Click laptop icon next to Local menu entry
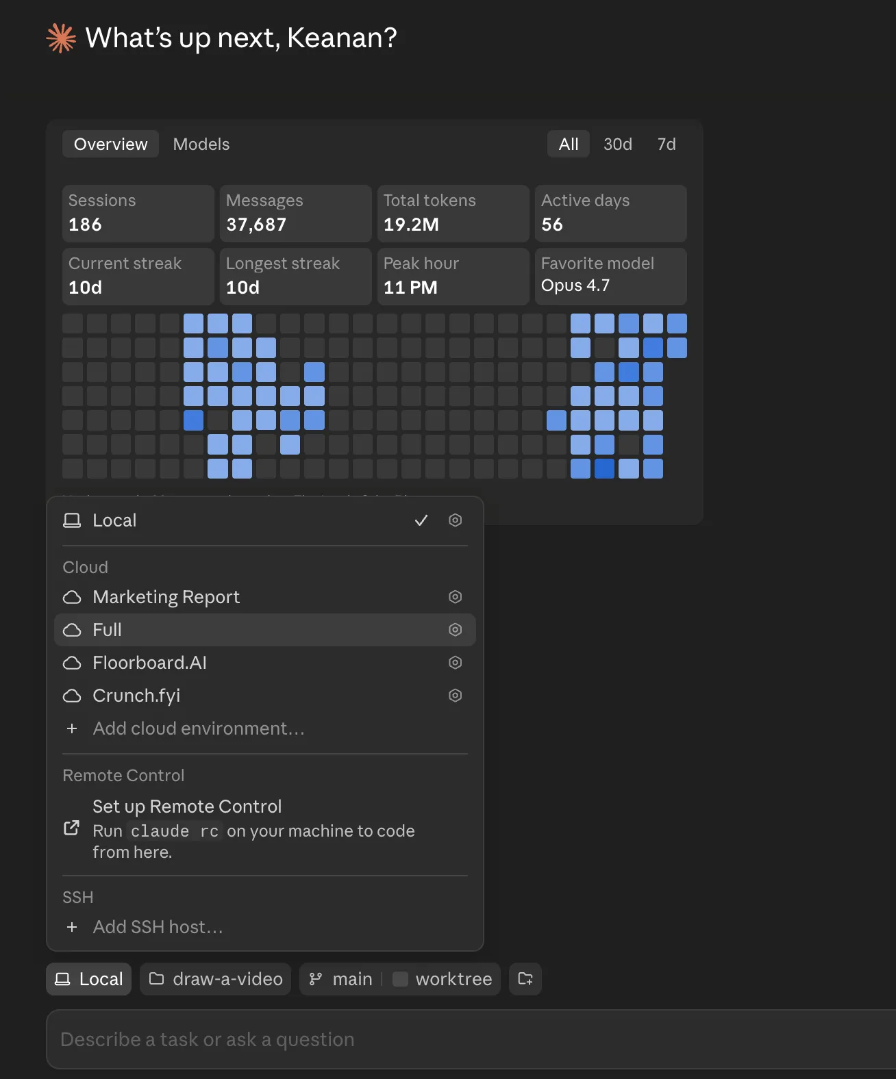 click(72, 521)
